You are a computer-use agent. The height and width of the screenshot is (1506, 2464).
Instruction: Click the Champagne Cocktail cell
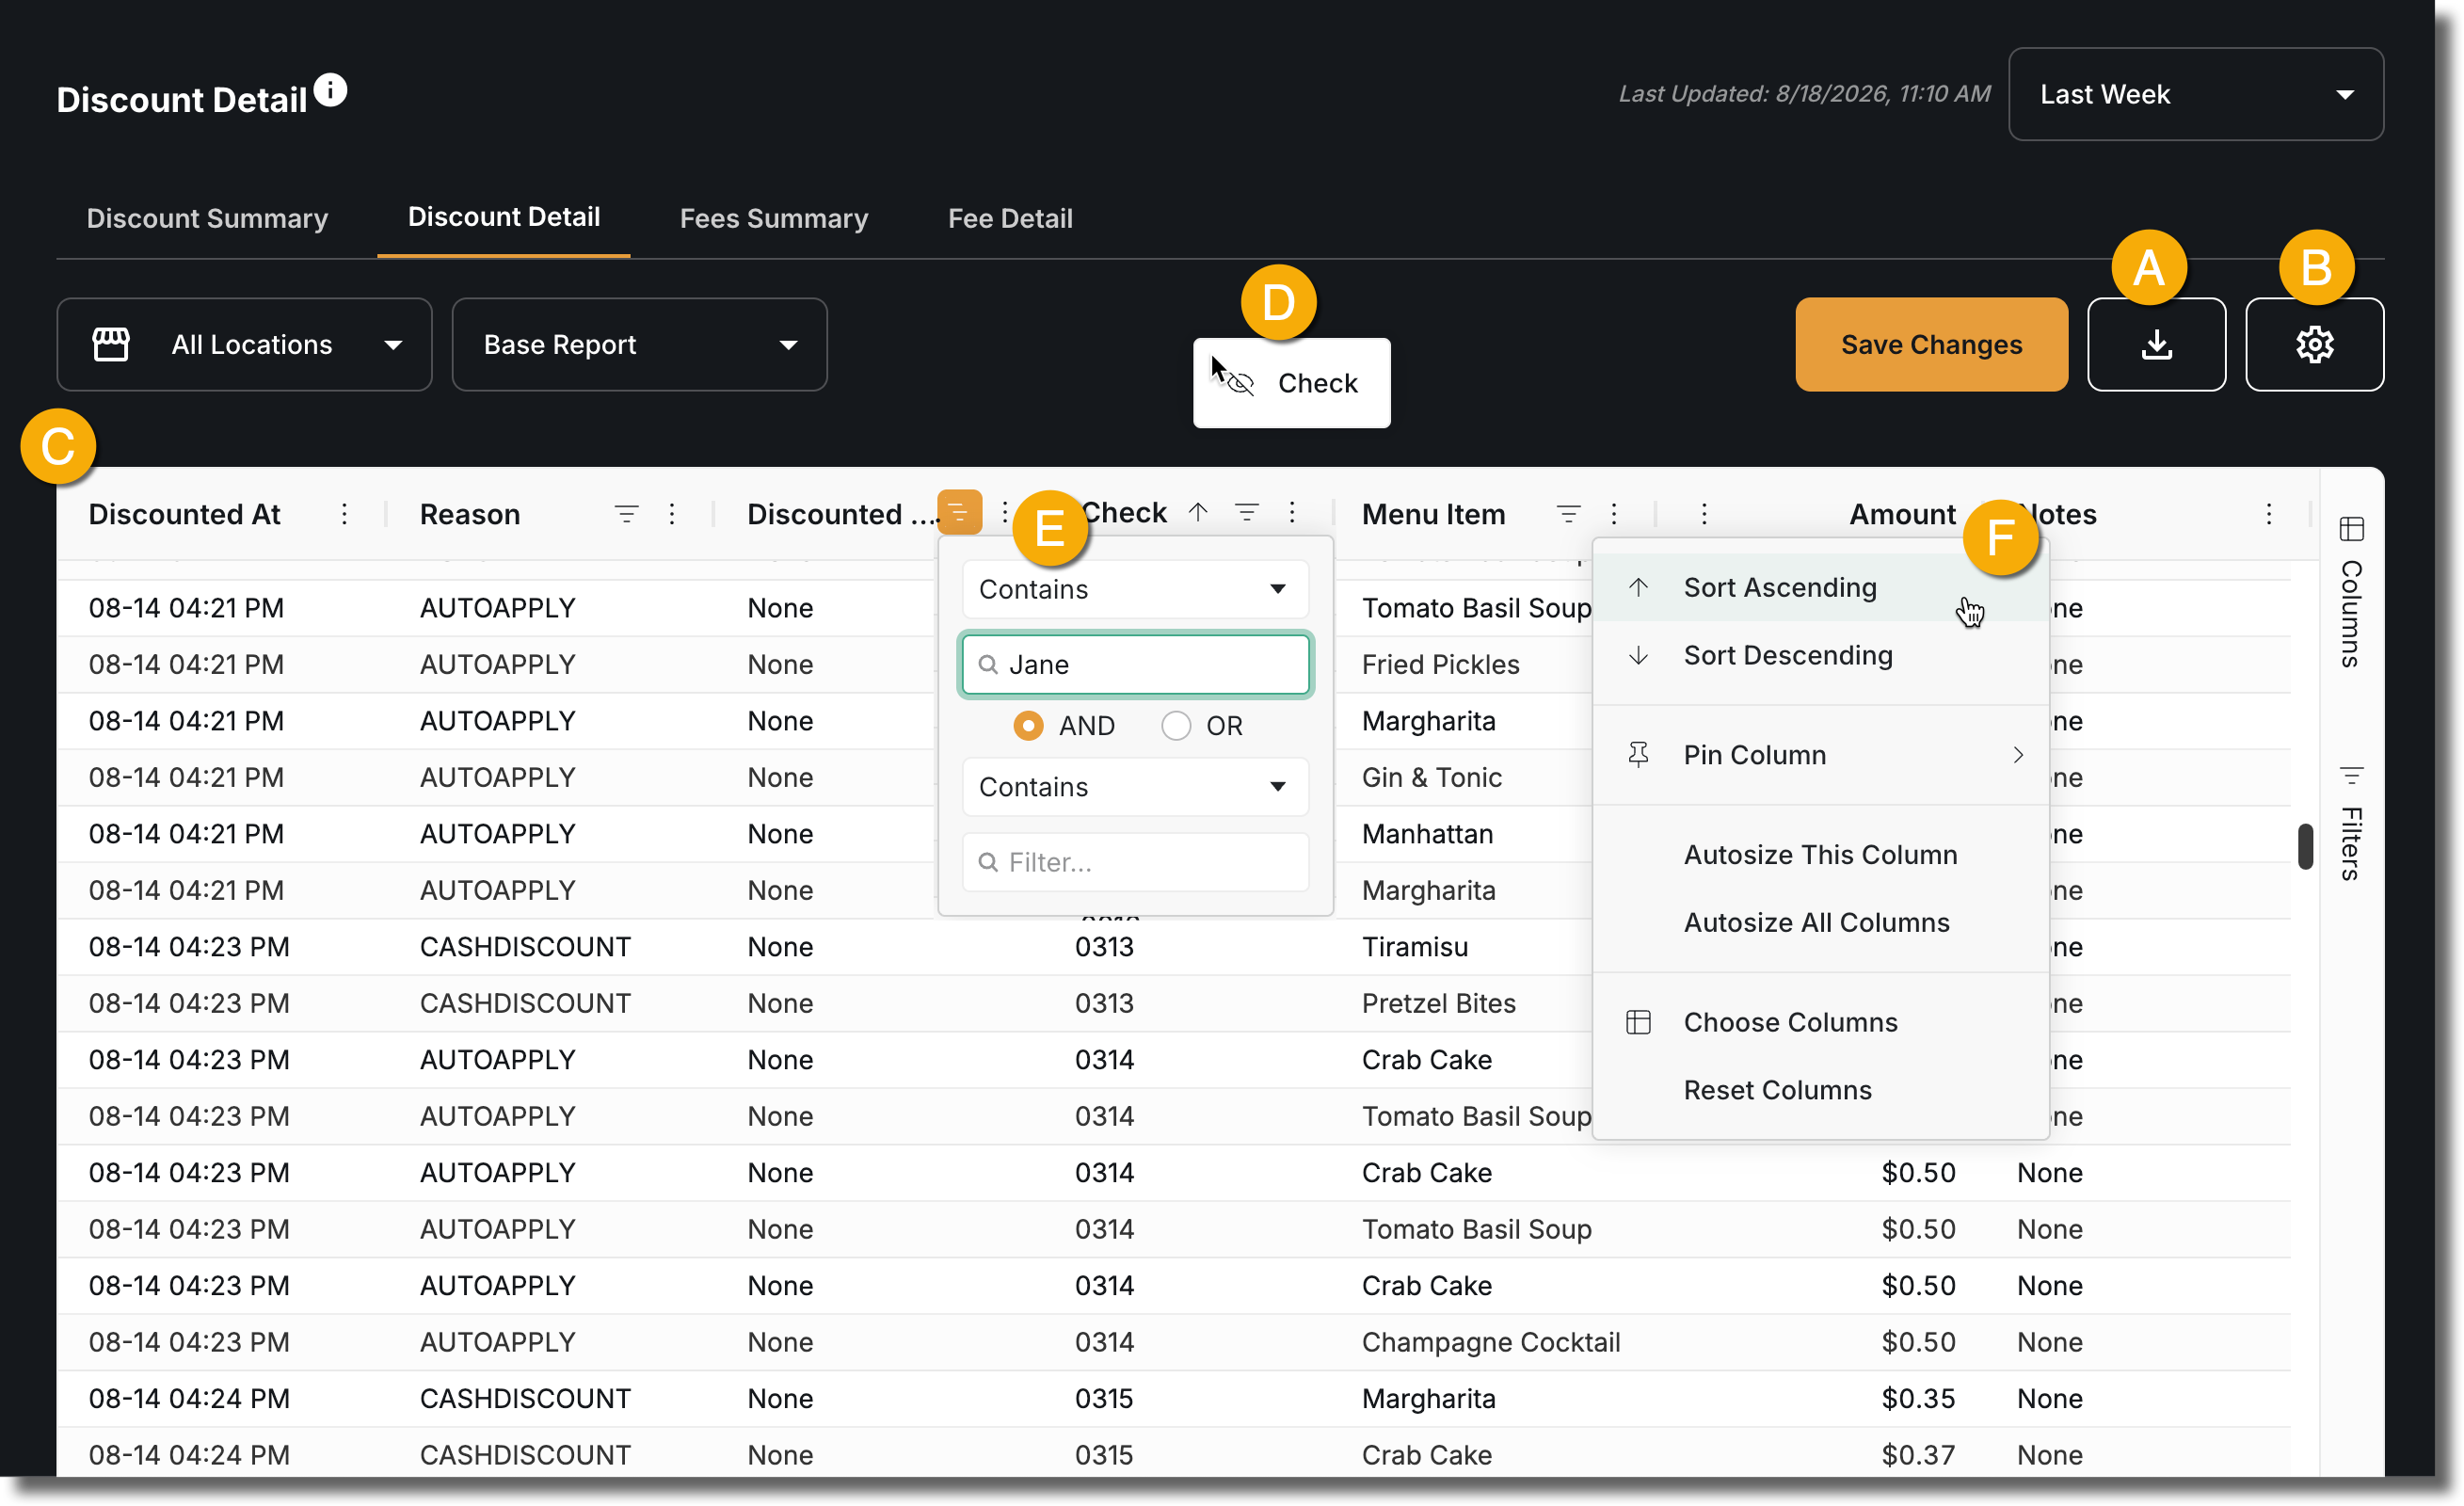tap(1490, 1342)
